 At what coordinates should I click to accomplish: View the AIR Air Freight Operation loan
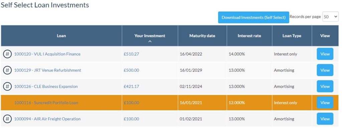point(325,119)
